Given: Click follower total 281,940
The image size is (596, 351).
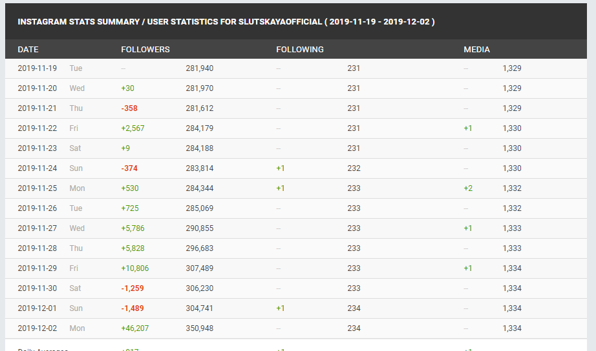Looking at the screenshot, I should point(200,68).
